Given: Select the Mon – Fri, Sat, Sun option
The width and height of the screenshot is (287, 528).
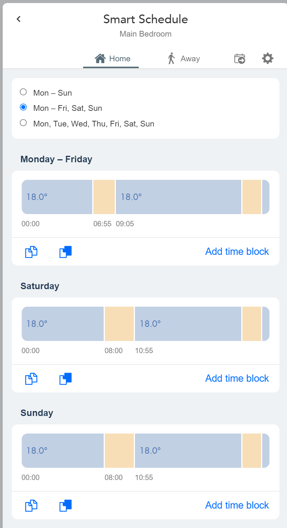Looking at the screenshot, I should point(24,108).
